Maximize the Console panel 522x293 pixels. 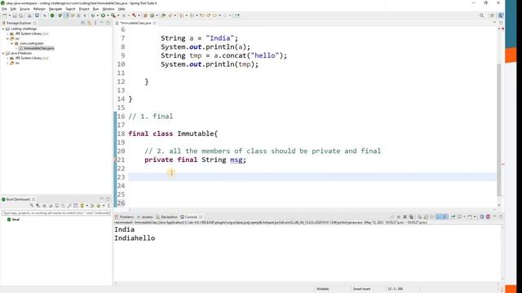[501, 217]
